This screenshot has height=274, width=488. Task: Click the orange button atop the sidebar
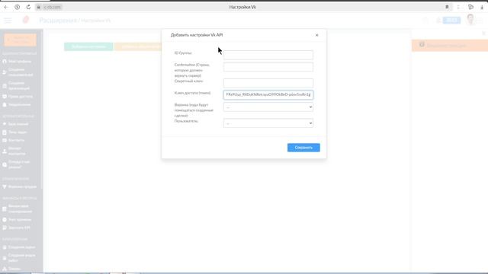21,40
